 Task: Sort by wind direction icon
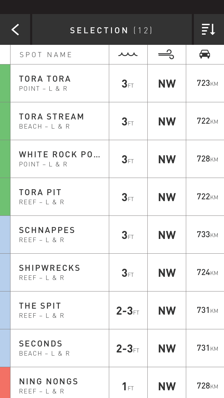(166, 54)
